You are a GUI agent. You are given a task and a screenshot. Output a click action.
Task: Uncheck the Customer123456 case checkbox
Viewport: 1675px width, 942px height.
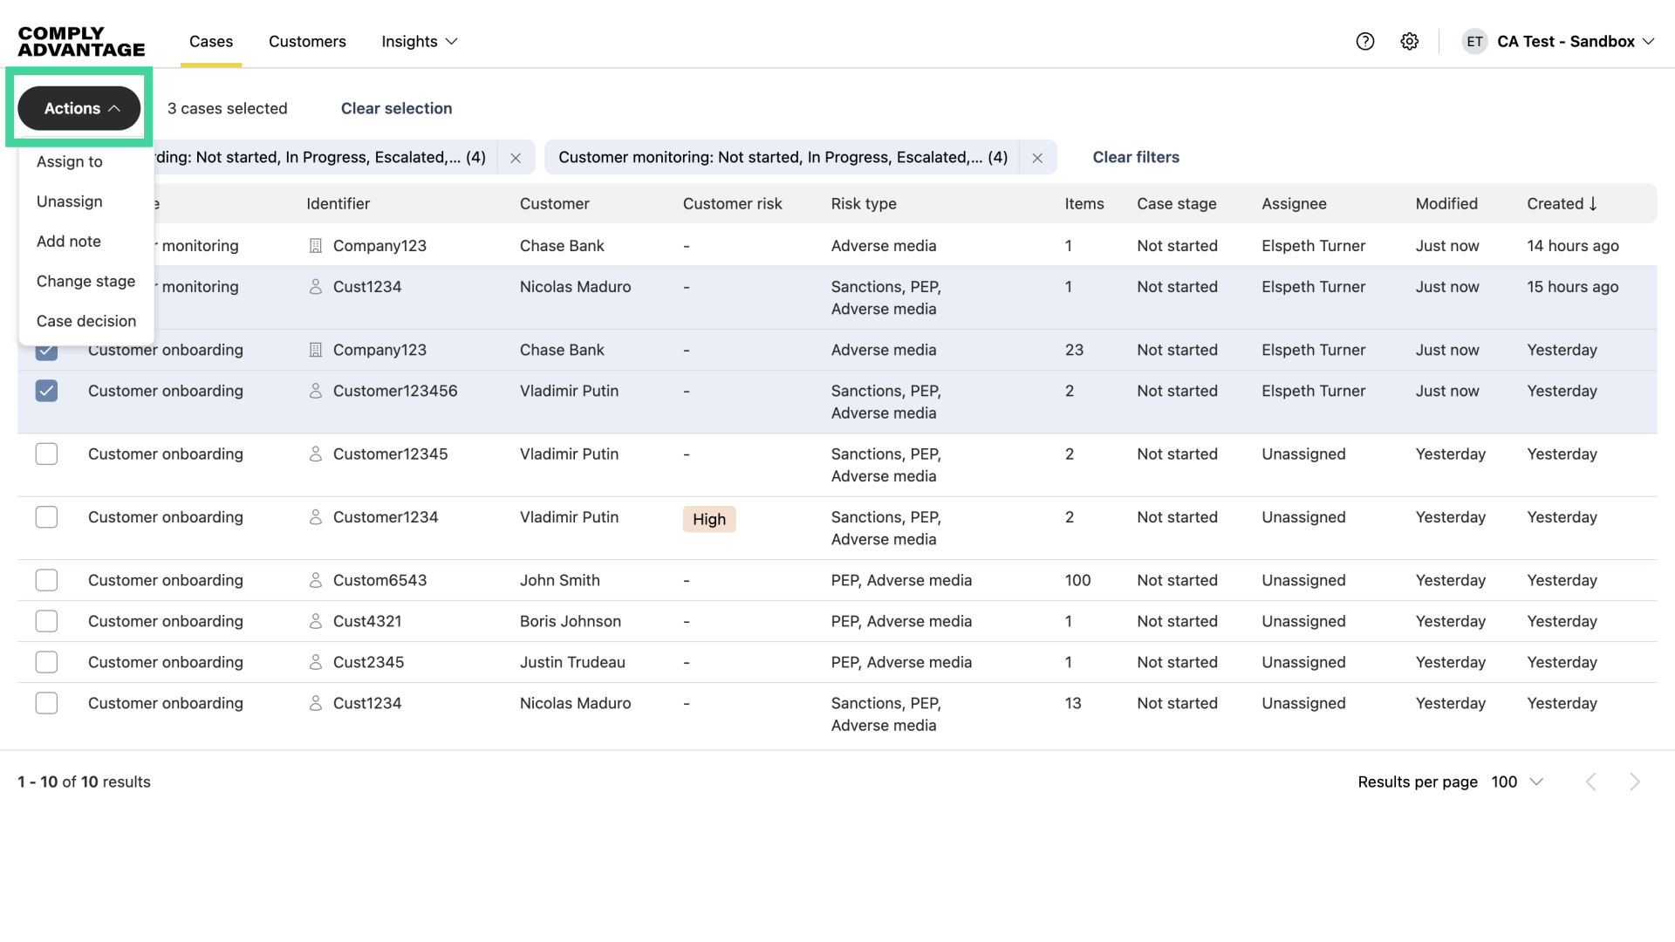tap(46, 391)
